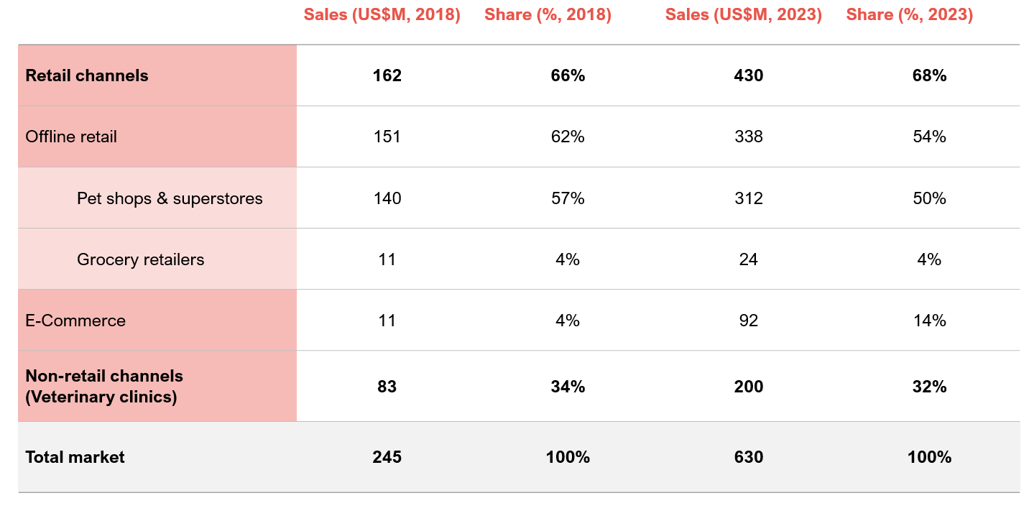Click the E-Commerce 2023 sales value 92

[749, 321]
